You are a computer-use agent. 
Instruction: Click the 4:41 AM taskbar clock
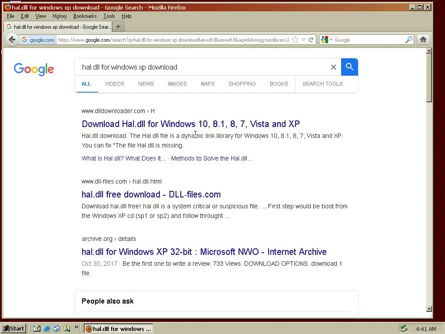click(426, 329)
